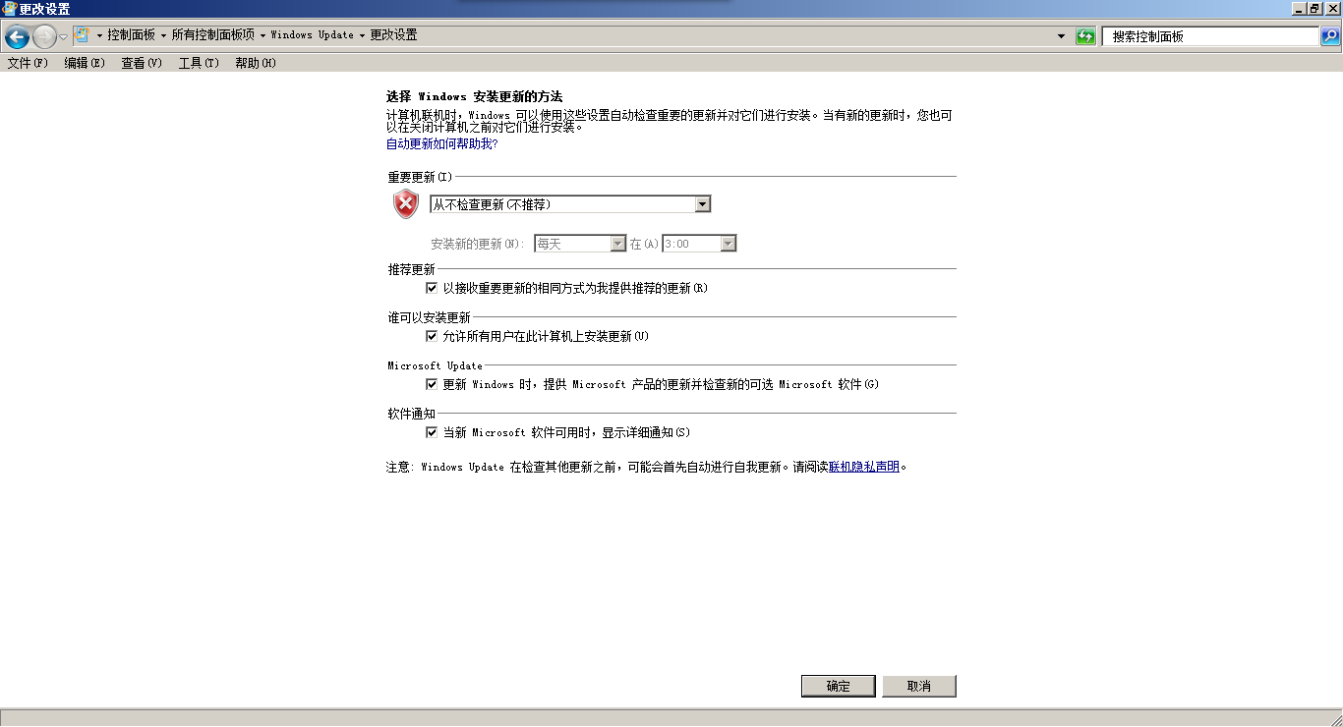The height and width of the screenshot is (727, 1343).
Task: Expand arrow after 所有控制面板项 breadcrumb
Action: [x=263, y=35]
